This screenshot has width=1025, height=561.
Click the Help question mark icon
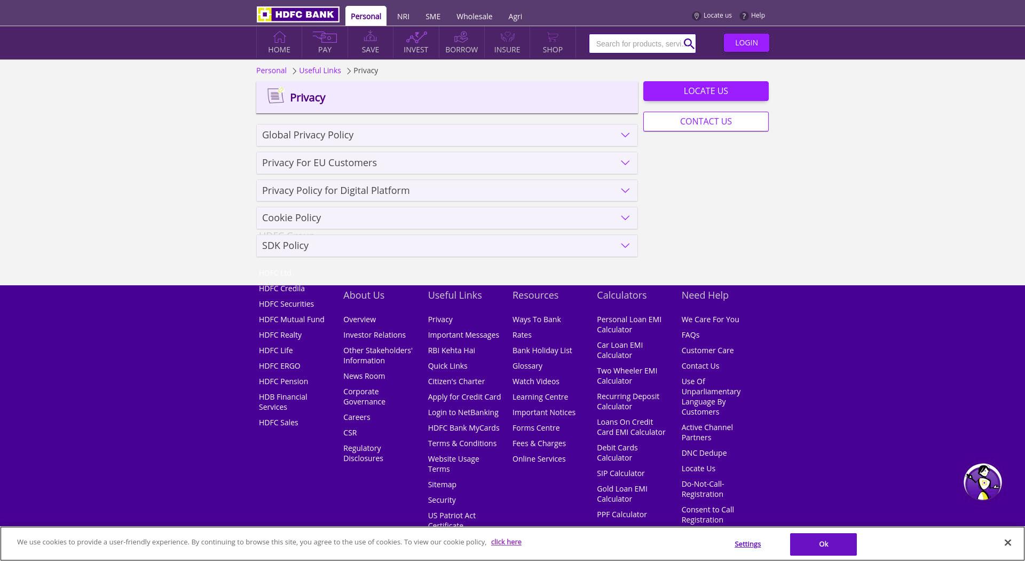tap(744, 16)
